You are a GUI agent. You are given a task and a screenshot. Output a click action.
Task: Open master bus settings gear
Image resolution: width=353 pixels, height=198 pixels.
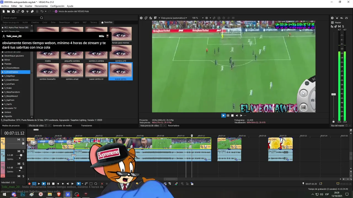coord(332,18)
